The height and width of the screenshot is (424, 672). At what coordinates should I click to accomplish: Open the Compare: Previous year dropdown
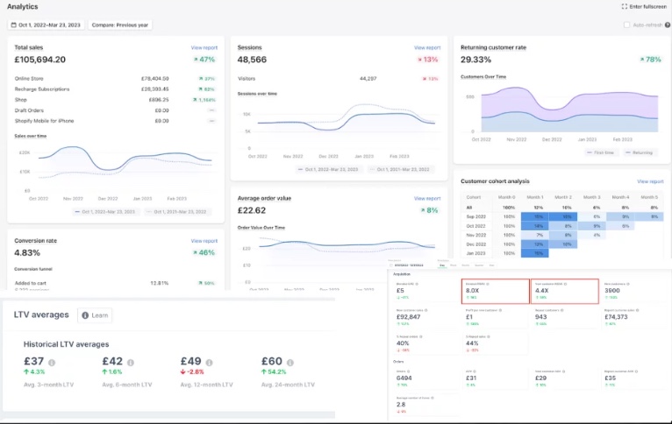click(120, 25)
